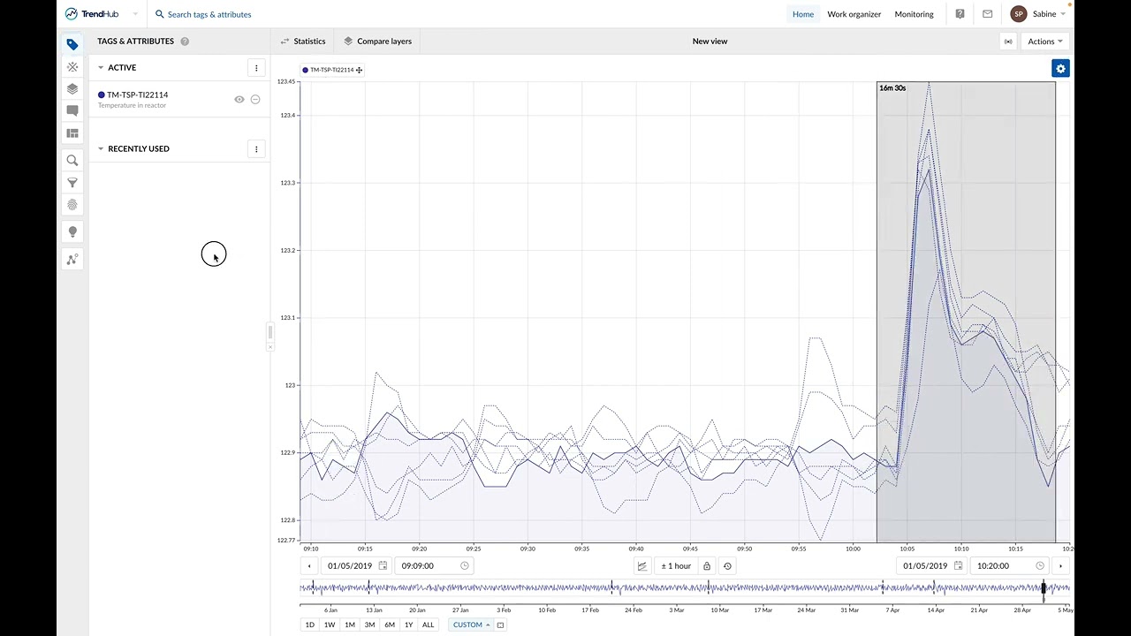This screenshot has width=1131, height=636.
Task: Click the New view title
Action: 710,42
